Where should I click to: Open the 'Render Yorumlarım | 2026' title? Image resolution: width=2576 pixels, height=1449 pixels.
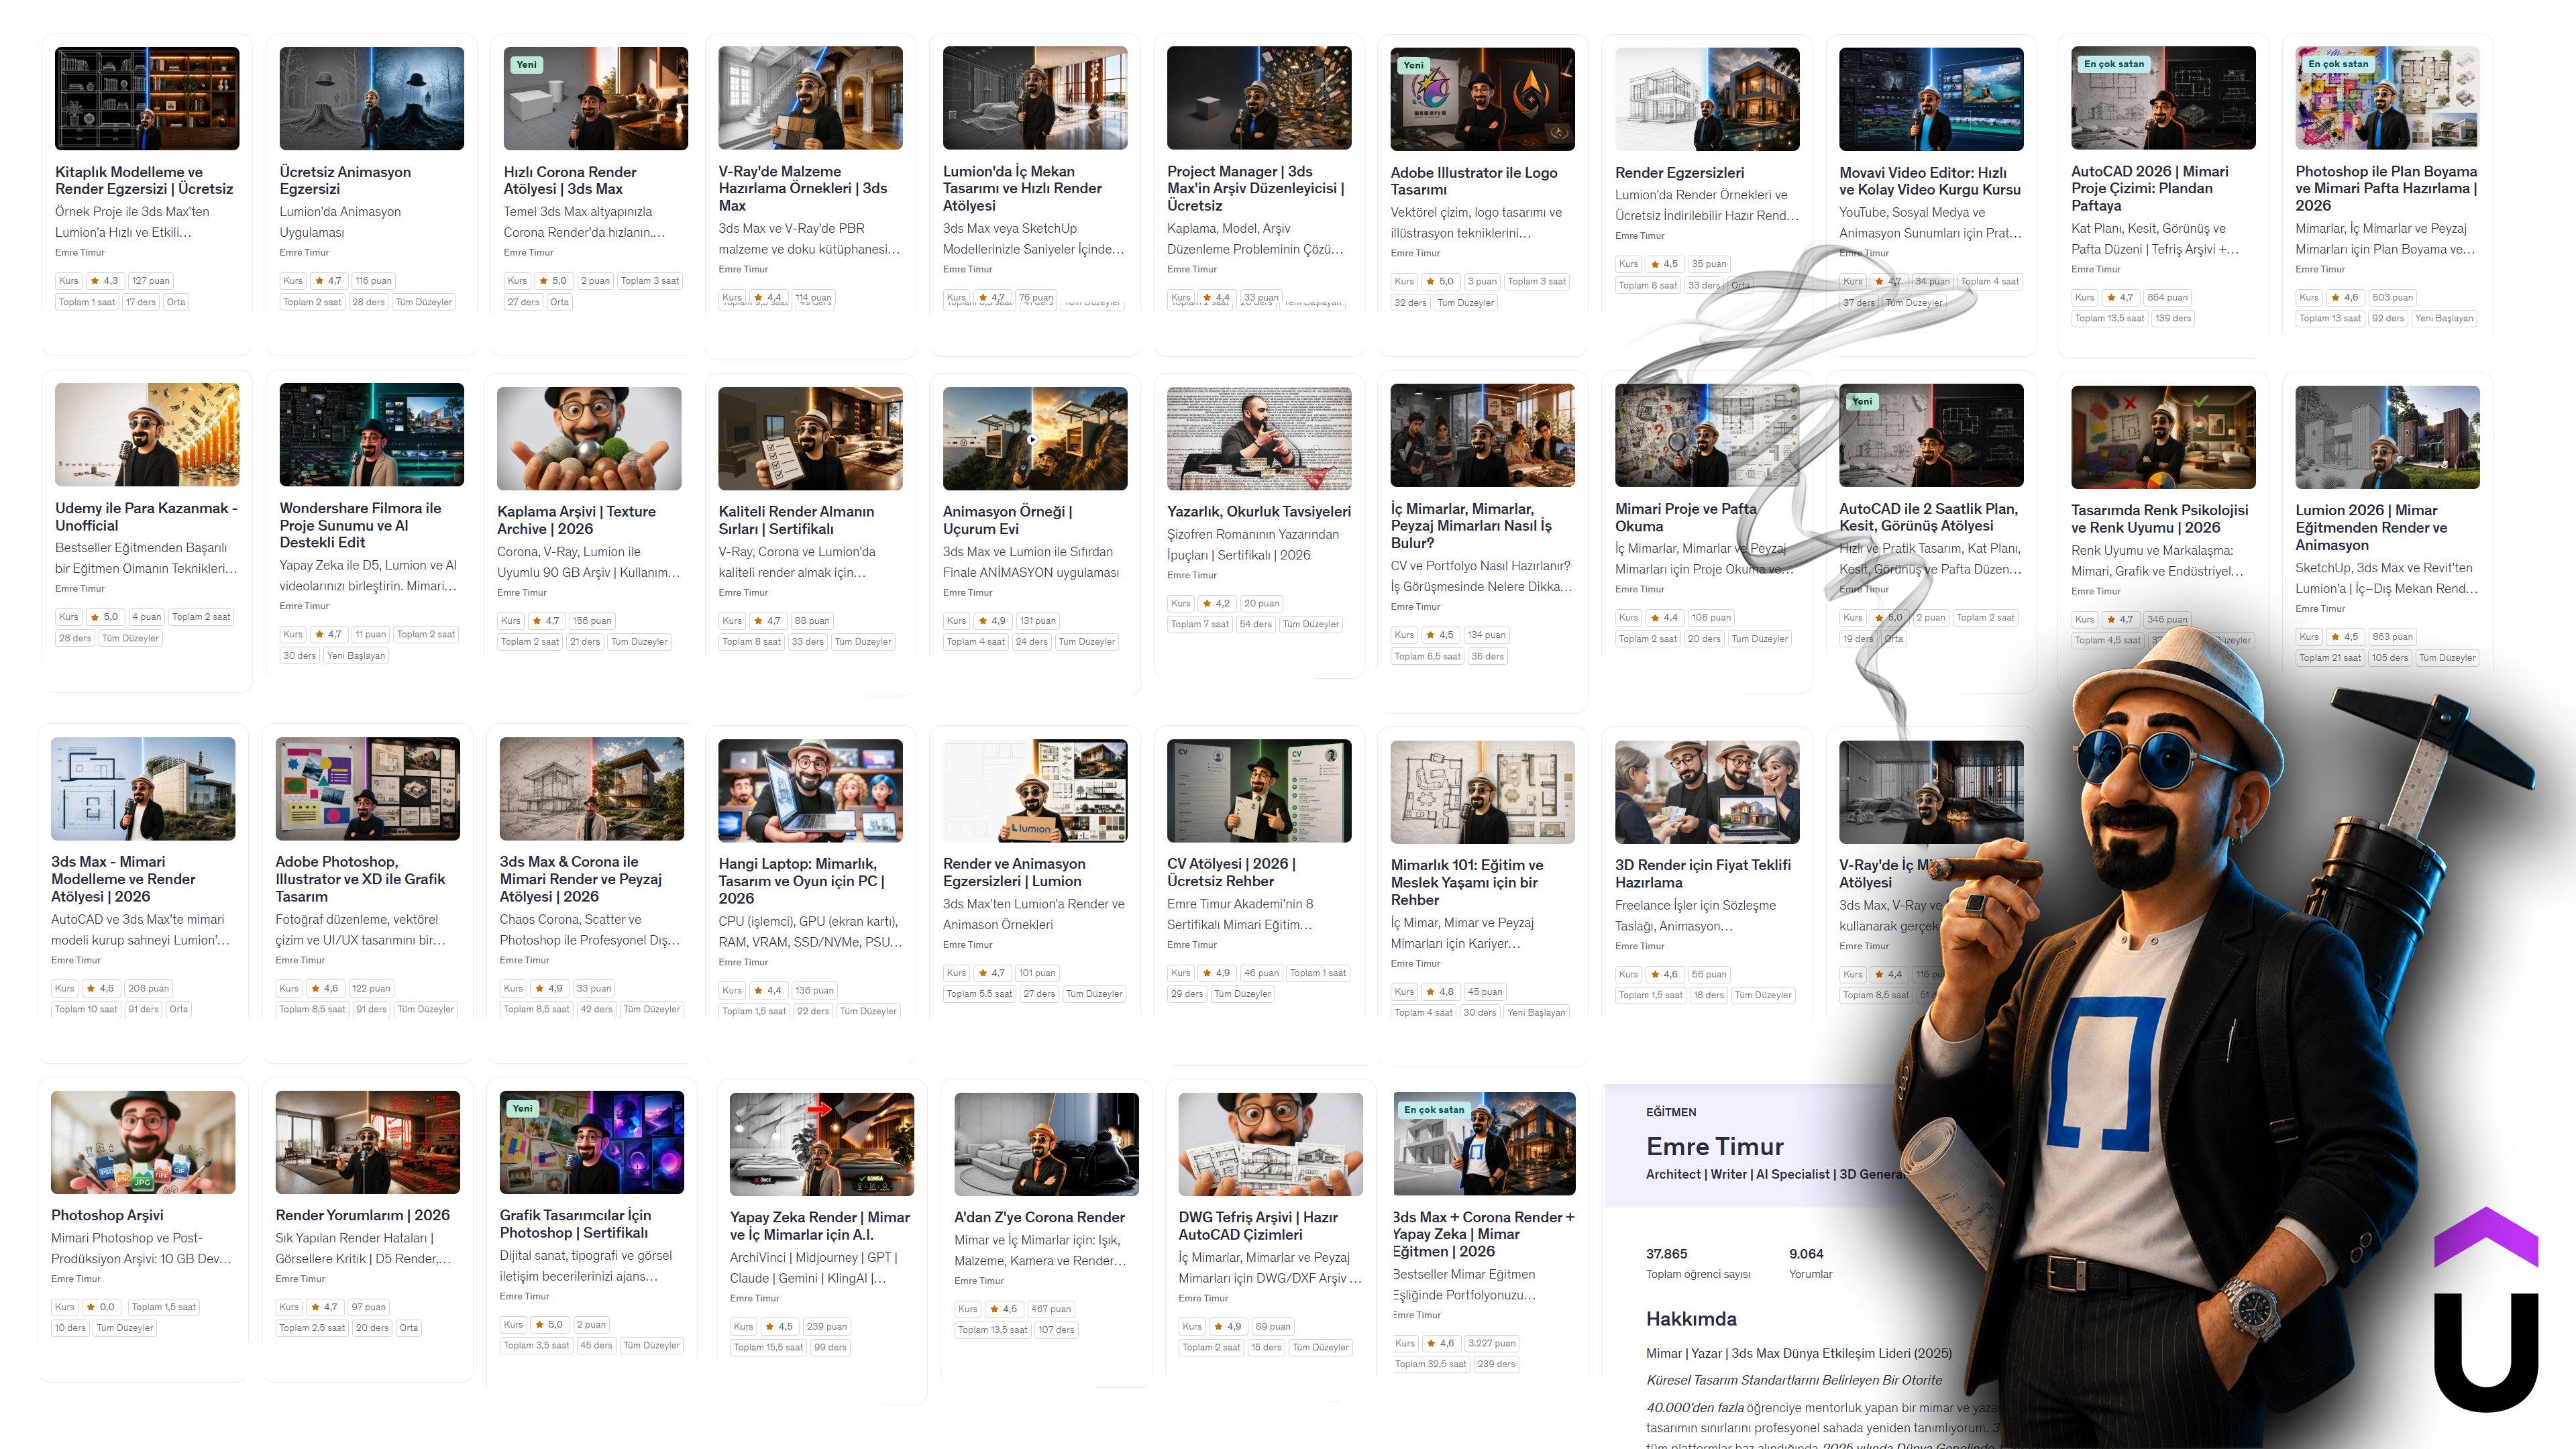pyautogui.click(x=362, y=1215)
